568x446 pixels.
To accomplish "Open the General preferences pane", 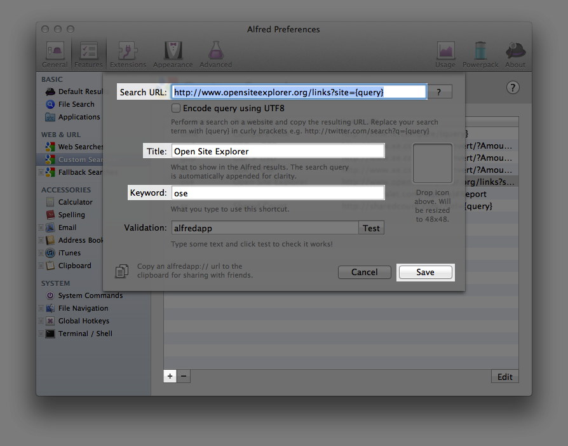I will pos(55,55).
